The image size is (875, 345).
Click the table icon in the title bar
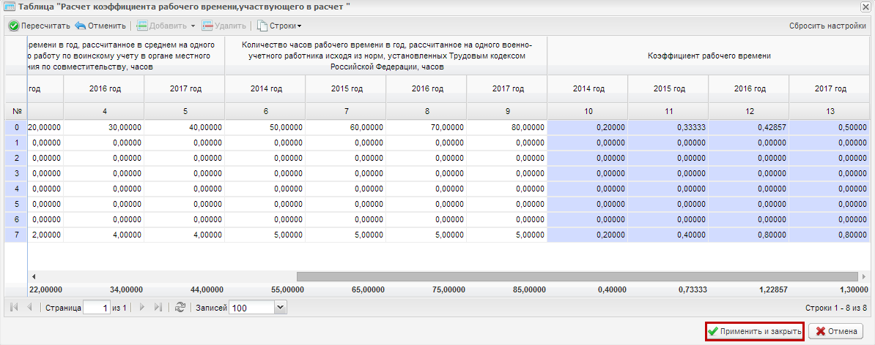pyautogui.click(x=10, y=7)
